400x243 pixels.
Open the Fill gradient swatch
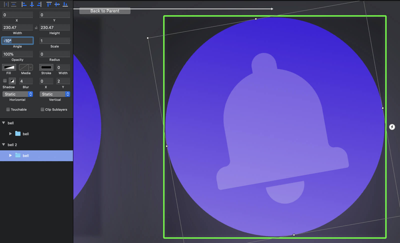[x=9, y=67]
